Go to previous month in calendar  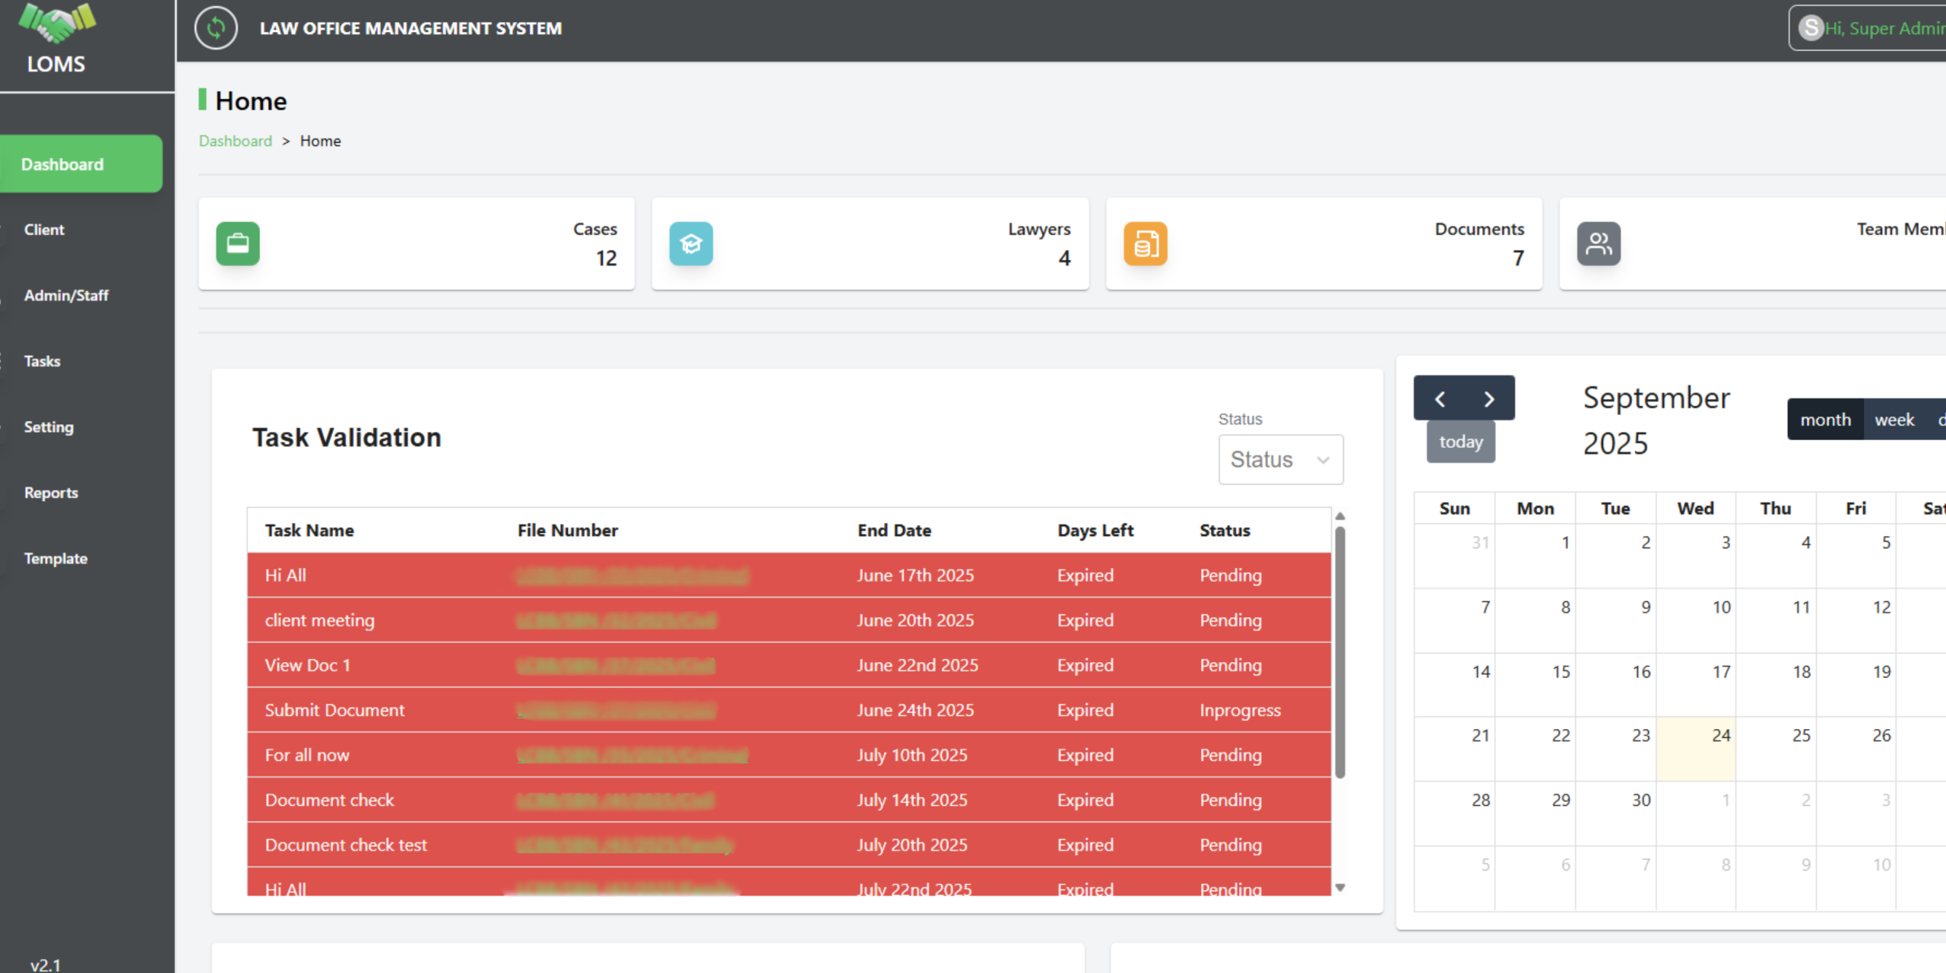point(1439,398)
